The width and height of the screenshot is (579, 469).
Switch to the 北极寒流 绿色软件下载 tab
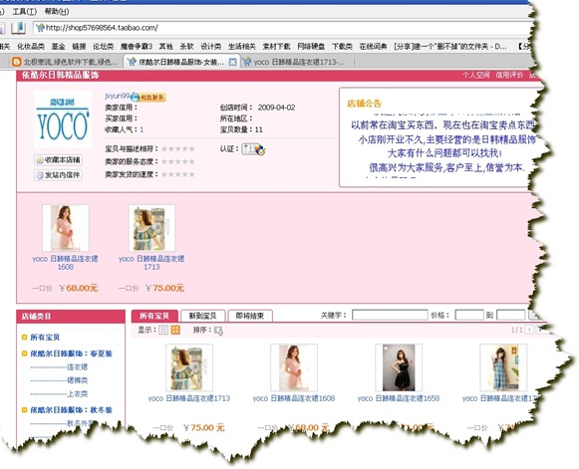pyautogui.click(x=66, y=62)
